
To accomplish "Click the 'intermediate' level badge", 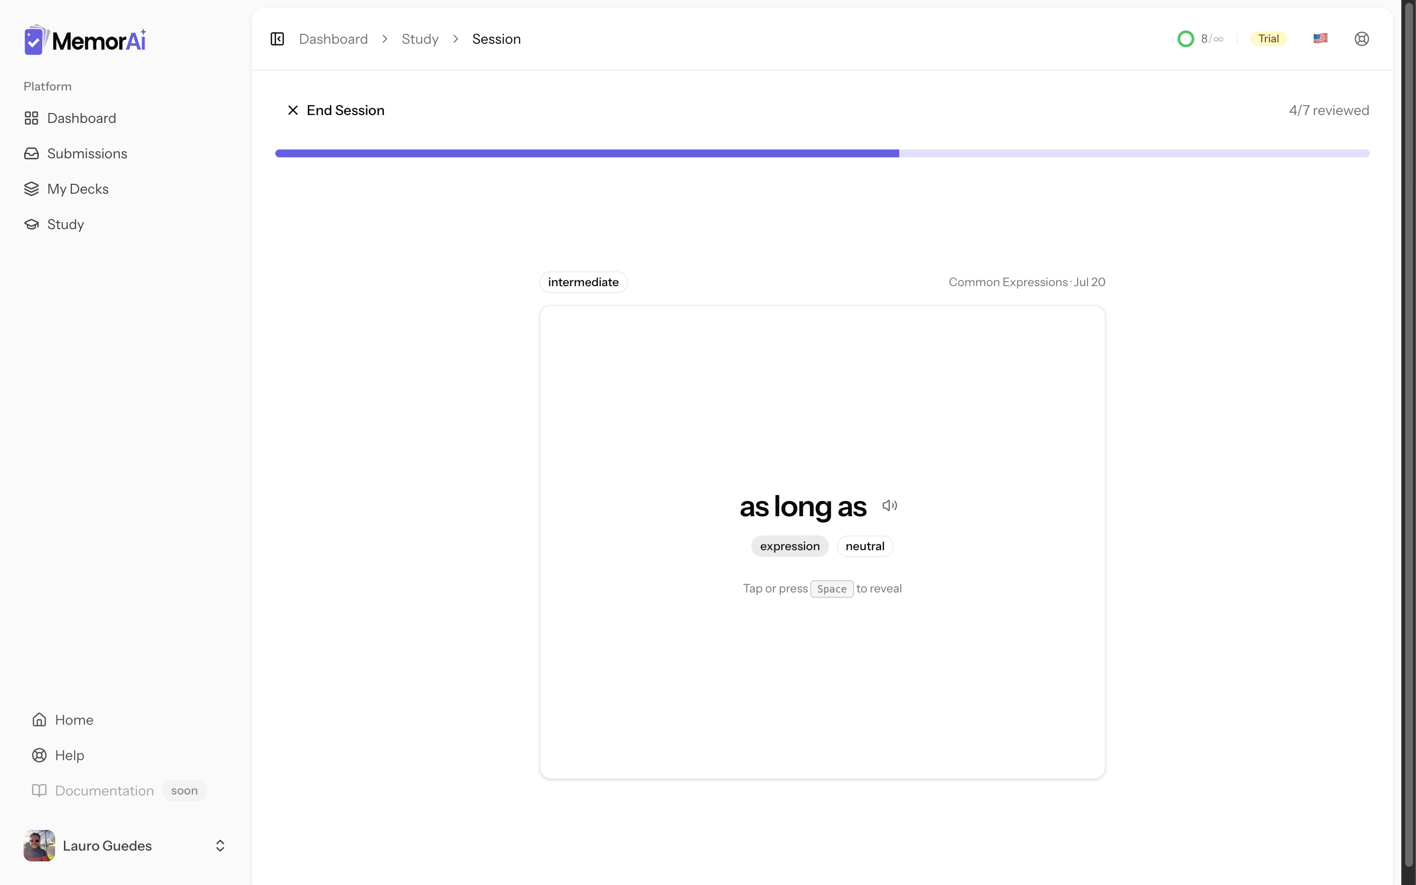I will [584, 282].
